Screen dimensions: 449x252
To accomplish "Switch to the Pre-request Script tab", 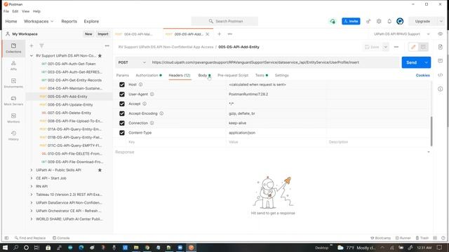I will [x=233, y=76].
